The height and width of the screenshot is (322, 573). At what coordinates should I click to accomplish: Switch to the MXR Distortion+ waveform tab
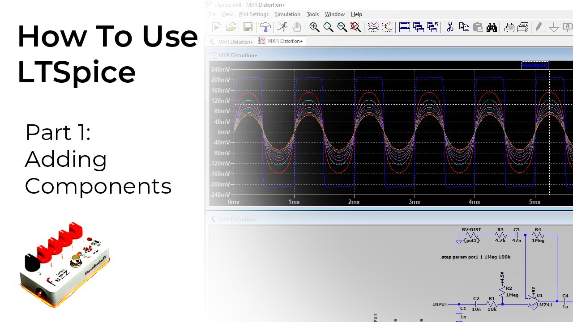[x=281, y=41]
